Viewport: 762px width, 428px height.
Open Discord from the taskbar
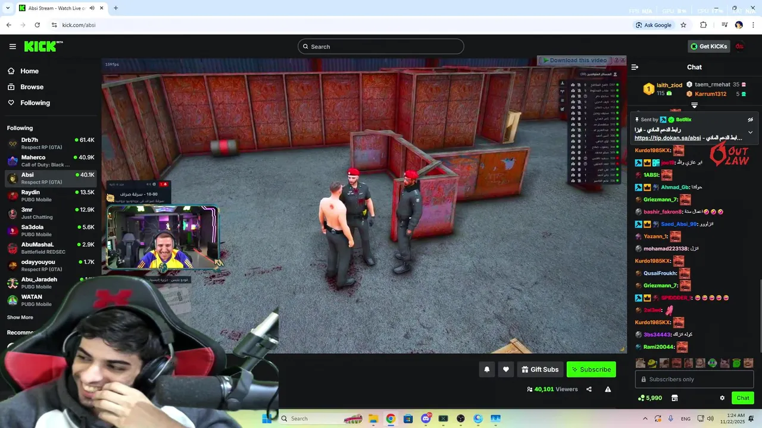click(426, 418)
